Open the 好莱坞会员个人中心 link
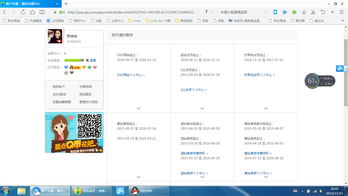The width and height of the screenshot is (348, 196). tap(260, 75)
